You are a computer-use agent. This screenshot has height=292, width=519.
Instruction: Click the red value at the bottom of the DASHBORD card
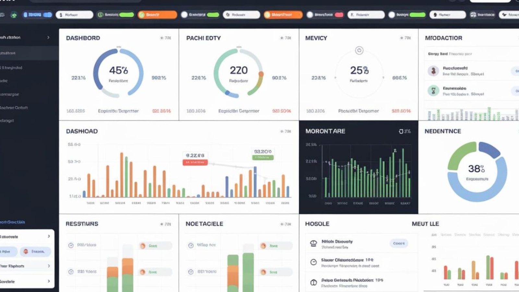pos(162,111)
